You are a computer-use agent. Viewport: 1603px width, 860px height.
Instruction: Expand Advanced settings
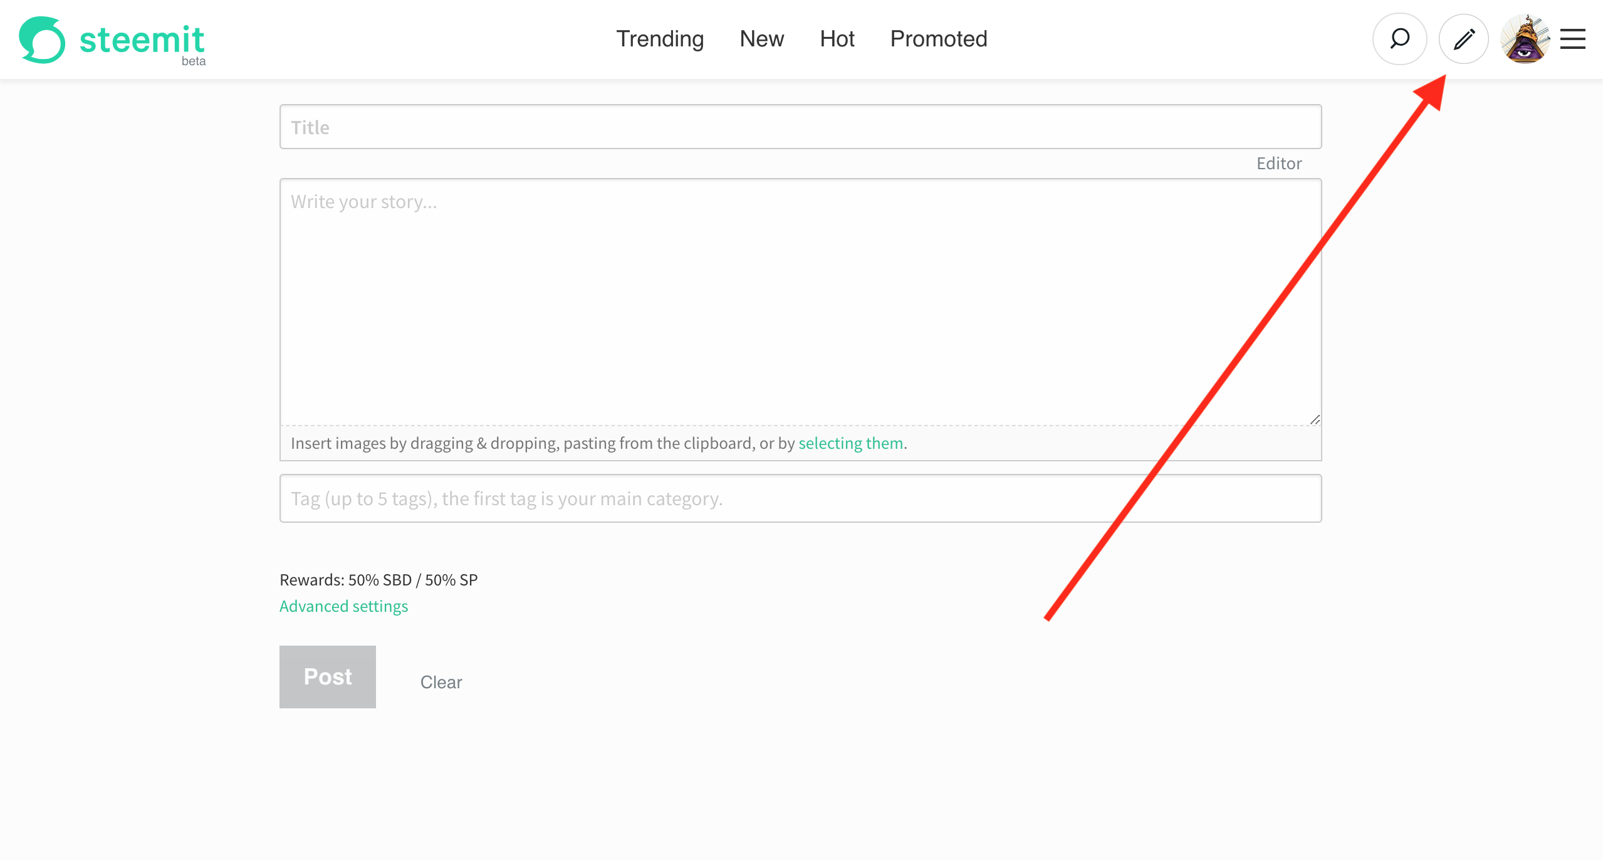343,606
